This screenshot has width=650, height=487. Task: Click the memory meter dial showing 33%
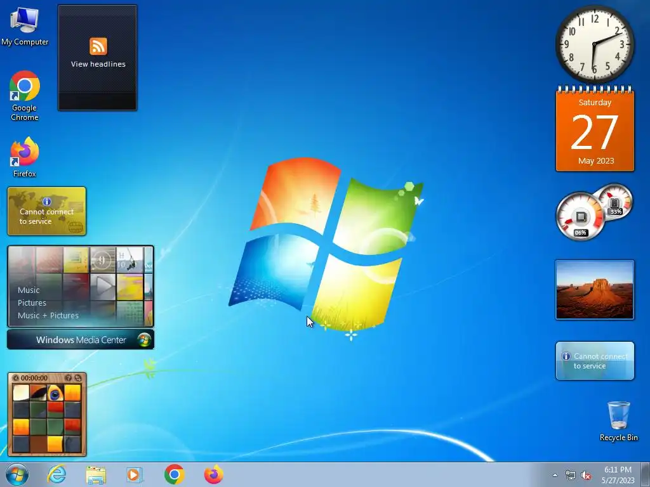point(614,202)
